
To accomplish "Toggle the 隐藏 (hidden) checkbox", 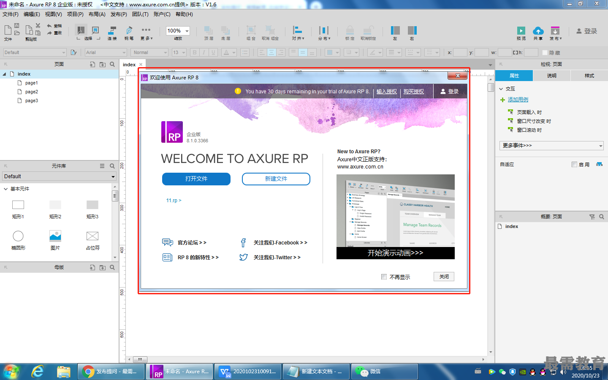I will click(545, 52).
